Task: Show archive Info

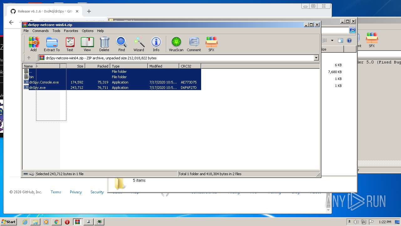Action: coord(156,44)
